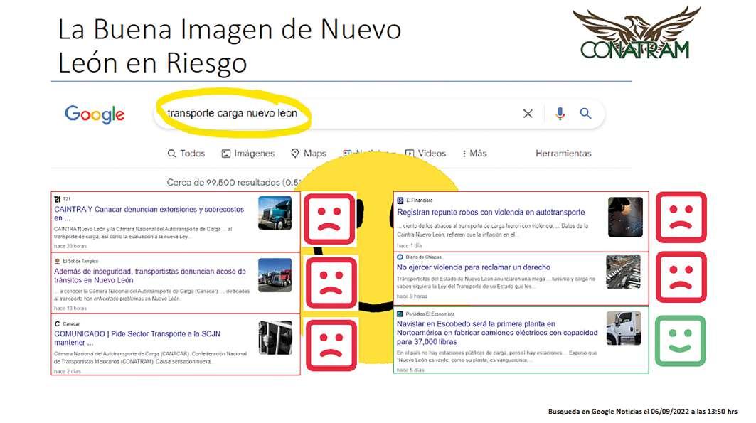
Task: Switch to the Imágenes tab
Action: click(247, 154)
